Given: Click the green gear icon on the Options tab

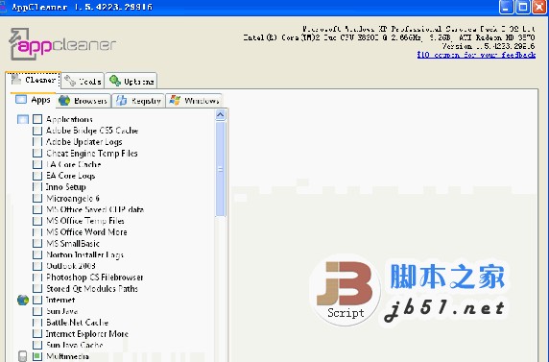Looking at the screenshot, I should [x=115, y=81].
